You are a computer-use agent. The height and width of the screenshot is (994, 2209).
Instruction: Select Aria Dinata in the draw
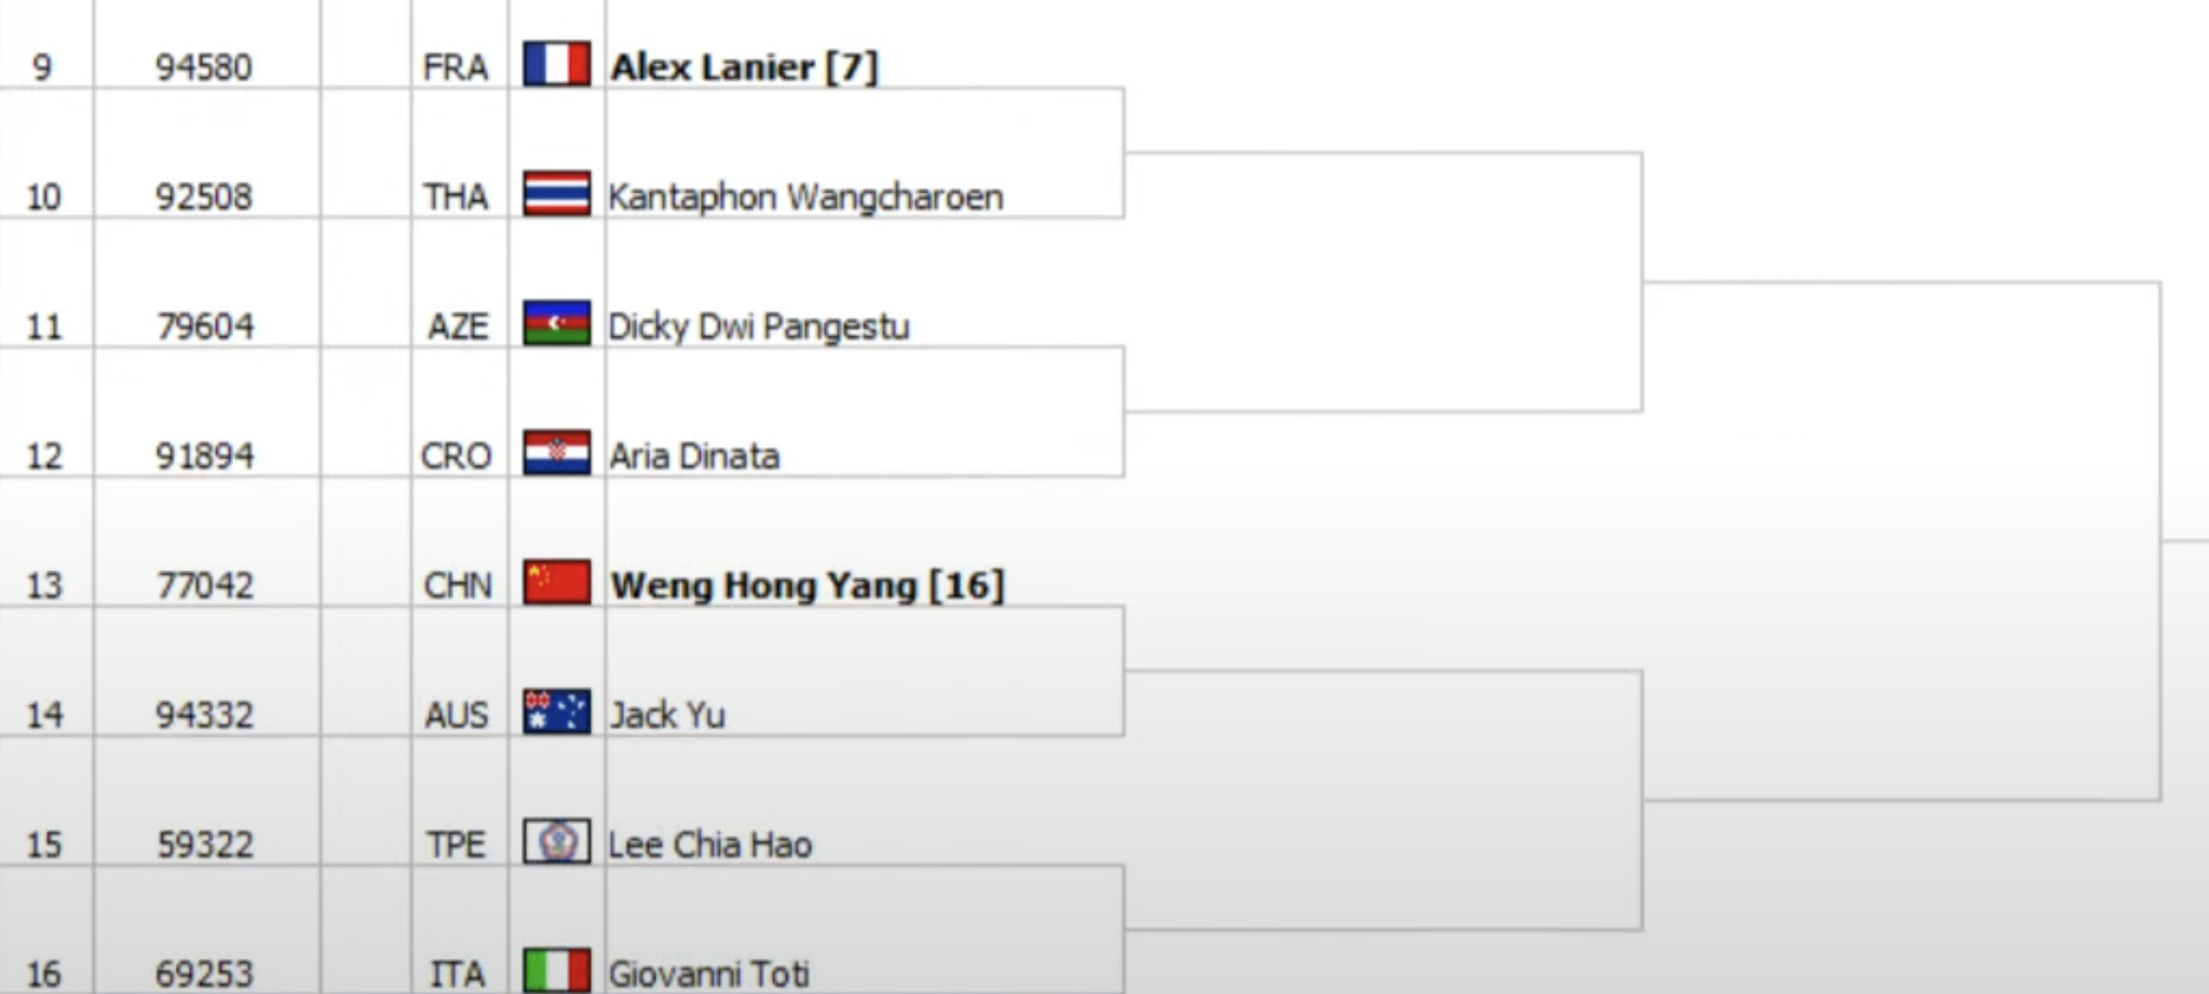tap(695, 456)
